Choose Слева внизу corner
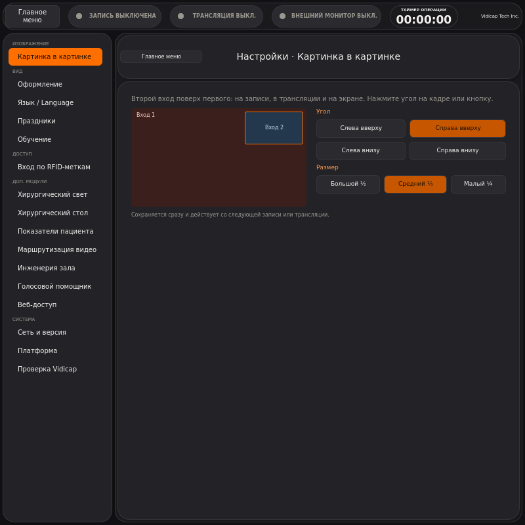This screenshot has height=525, width=525. click(x=361, y=151)
